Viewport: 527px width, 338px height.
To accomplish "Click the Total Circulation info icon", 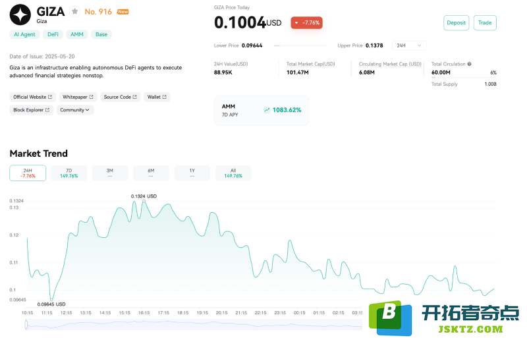I will (x=469, y=64).
